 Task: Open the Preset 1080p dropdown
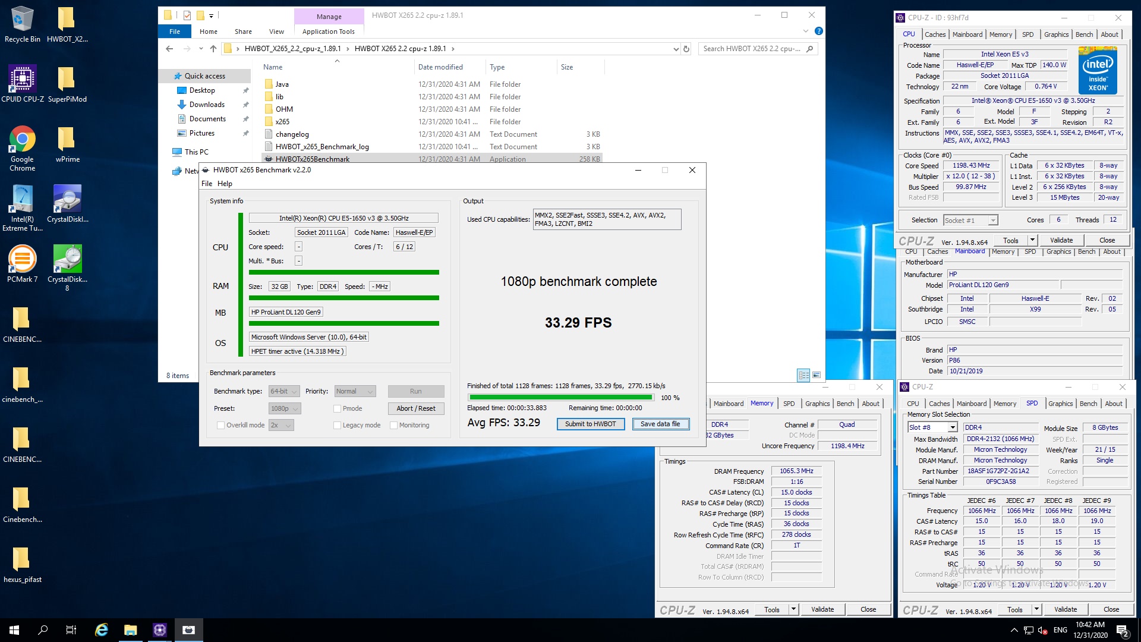(285, 408)
